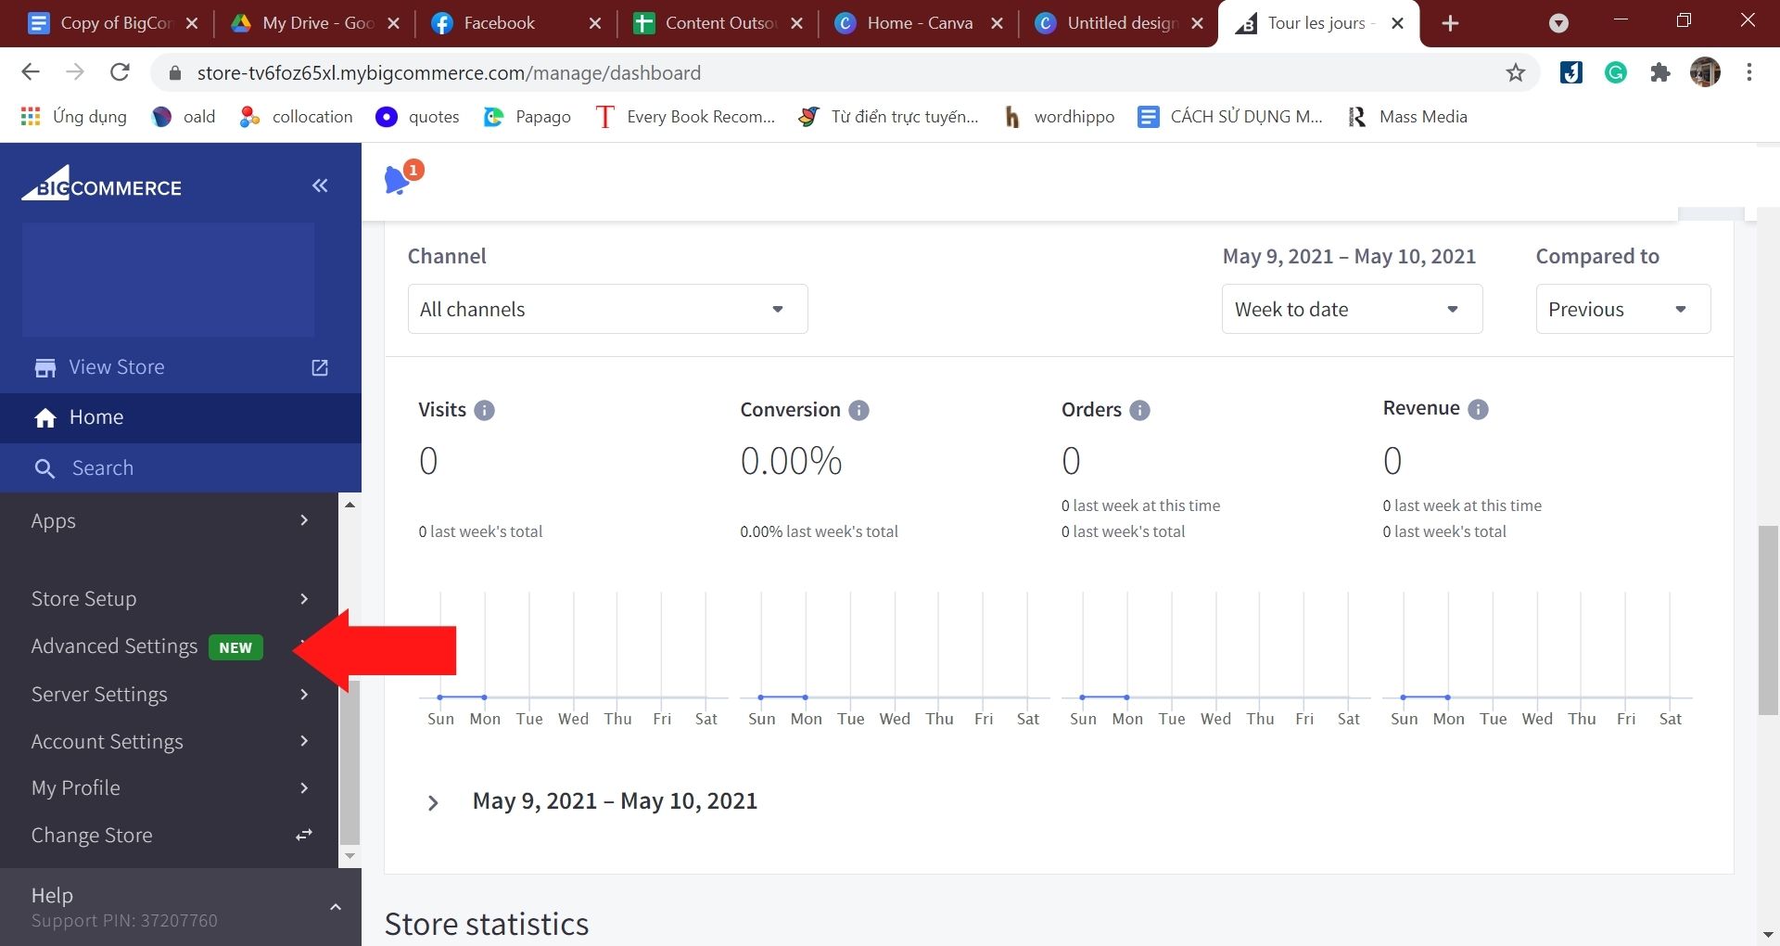Expand the May 9 – May 10 date section

433,802
